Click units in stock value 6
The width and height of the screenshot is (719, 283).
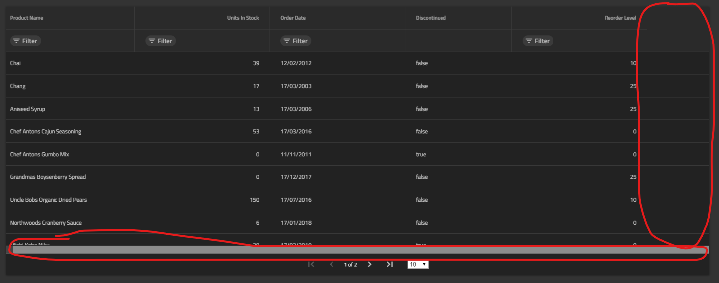click(258, 223)
